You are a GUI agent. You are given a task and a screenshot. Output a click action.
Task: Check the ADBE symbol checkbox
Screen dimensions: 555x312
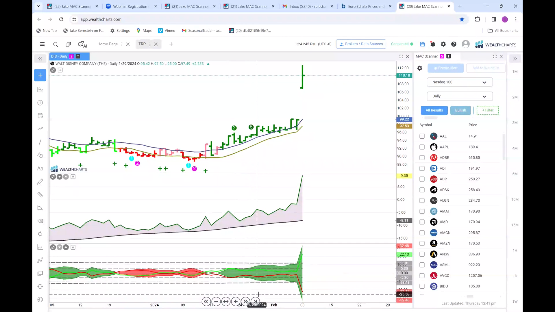[422, 158]
